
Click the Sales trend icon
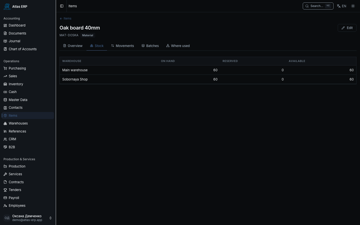[5, 76]
